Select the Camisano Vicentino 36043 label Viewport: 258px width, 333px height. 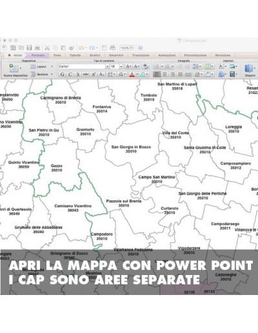(73, 208)
